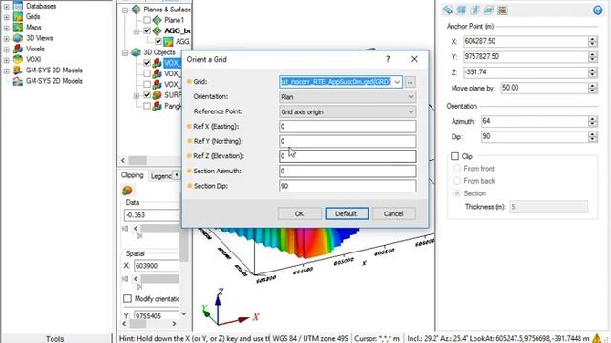Open the Reference Point dropdown

[x=348, y=112]
